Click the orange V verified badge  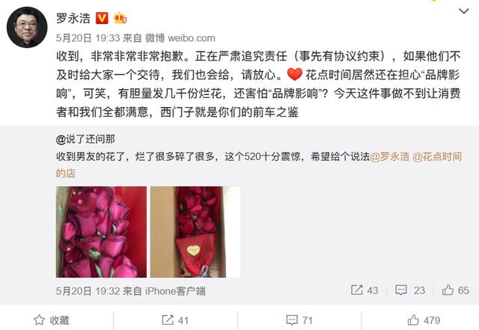[x=102, y=18]
